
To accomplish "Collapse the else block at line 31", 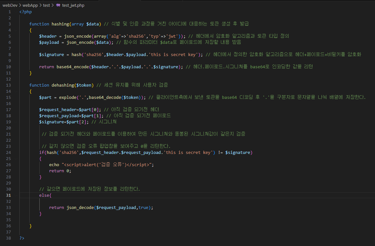I will tap(16, 195).
